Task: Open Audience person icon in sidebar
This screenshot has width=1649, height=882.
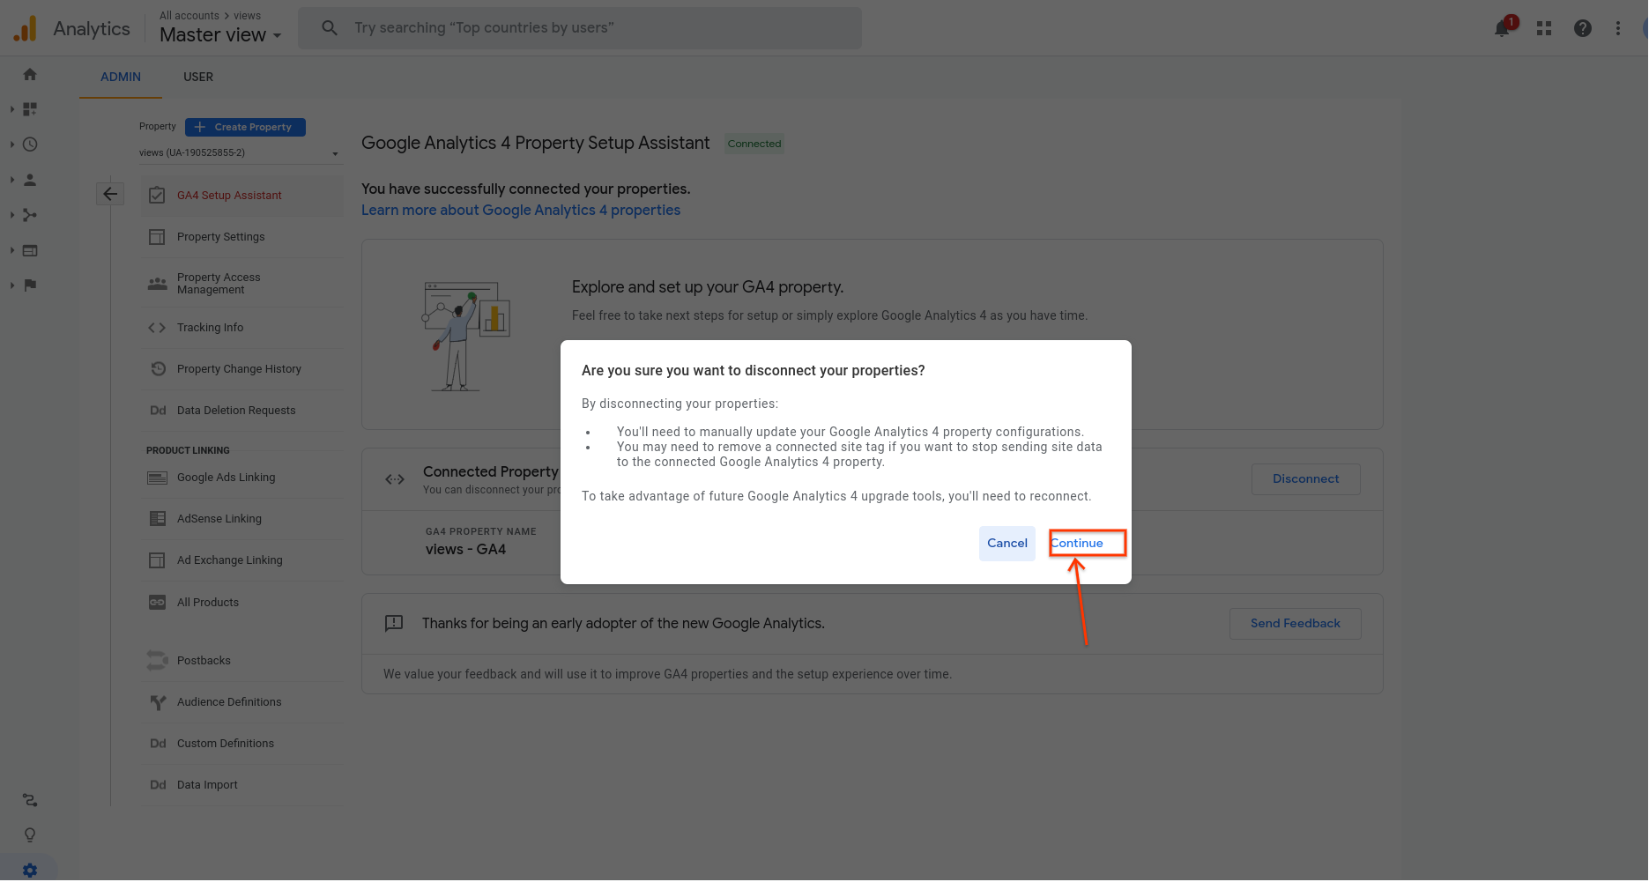Action: coord(30,180)
